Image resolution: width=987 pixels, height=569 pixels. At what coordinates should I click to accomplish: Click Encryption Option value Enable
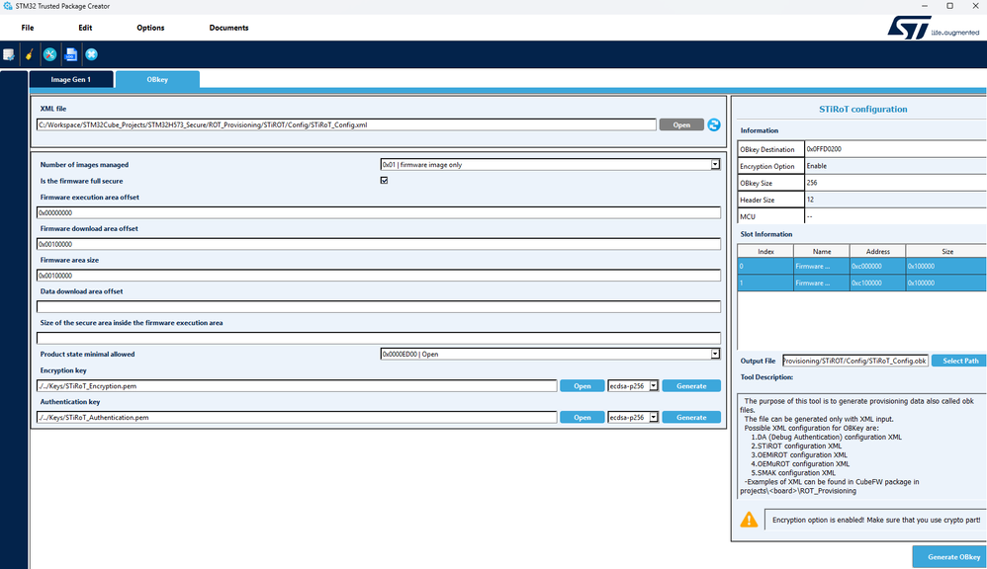pyautogui.click(x=896, y=166)
